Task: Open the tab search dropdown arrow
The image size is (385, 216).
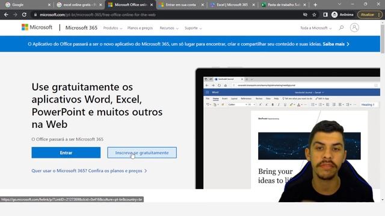Action: [x=339, y=4]
